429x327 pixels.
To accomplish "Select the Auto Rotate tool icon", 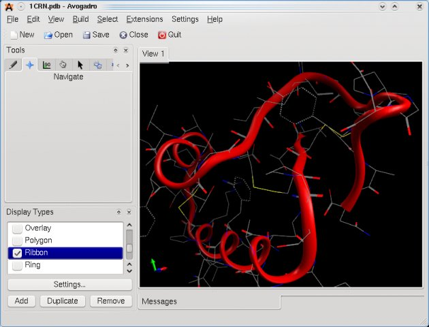I will point(97,65).
